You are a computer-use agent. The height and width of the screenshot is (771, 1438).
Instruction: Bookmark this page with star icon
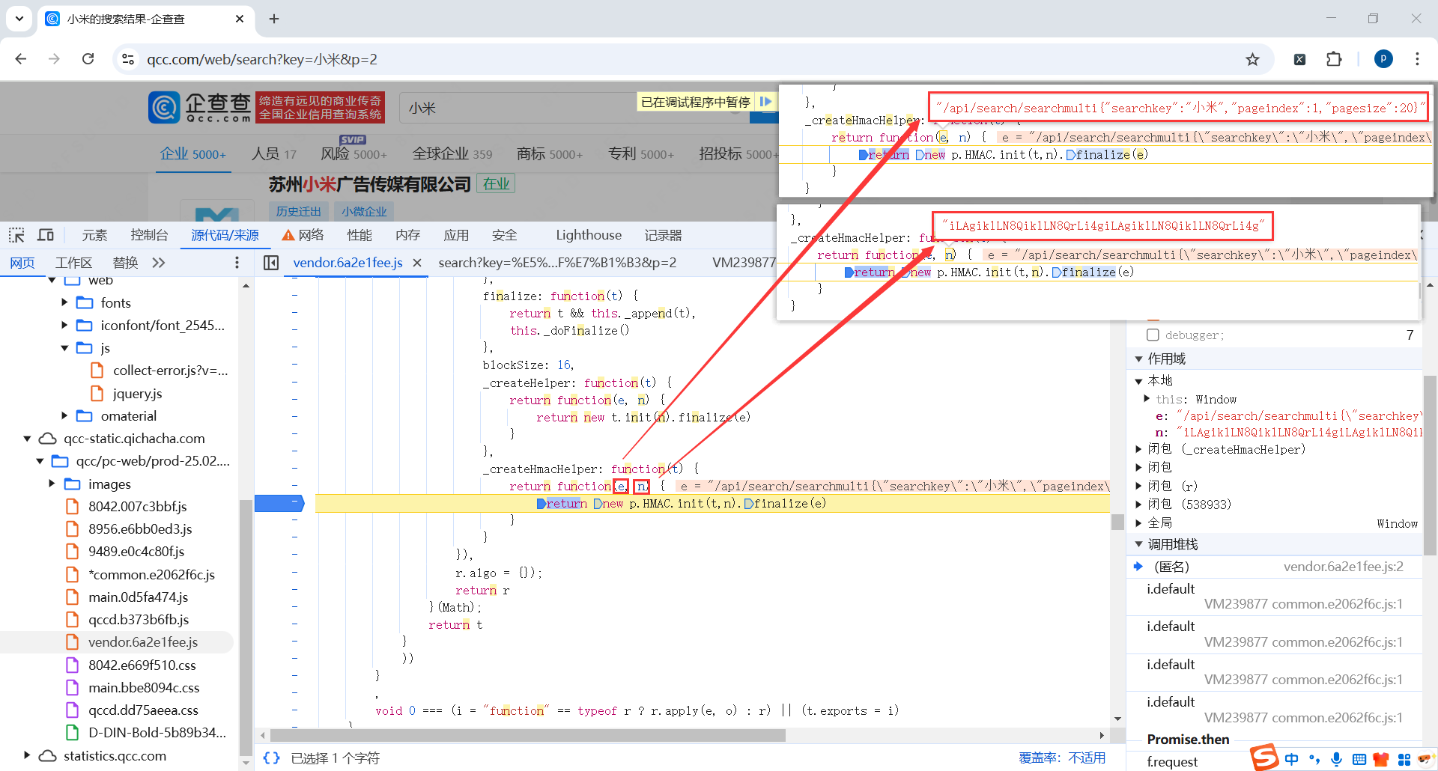1252,59
